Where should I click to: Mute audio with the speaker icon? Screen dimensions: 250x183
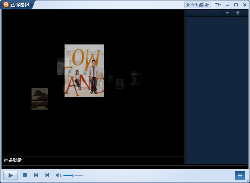(58, 175)
